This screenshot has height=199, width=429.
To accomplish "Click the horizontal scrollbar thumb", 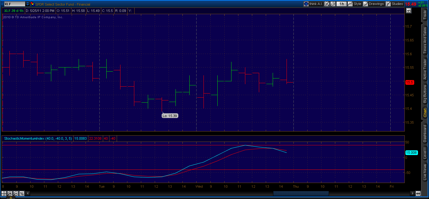I will tap(301, 193).
